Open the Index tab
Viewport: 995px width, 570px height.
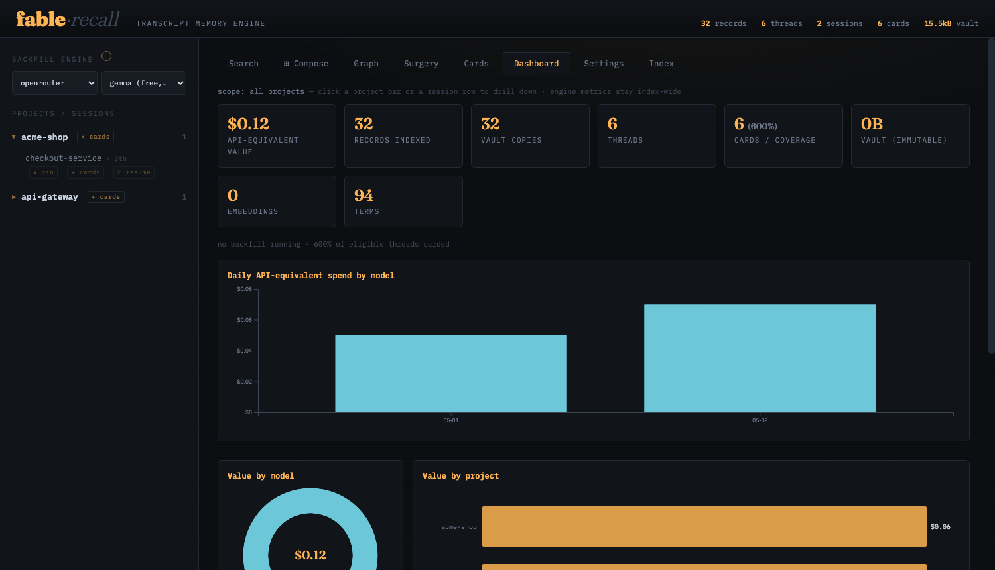(x=661, y=64)
